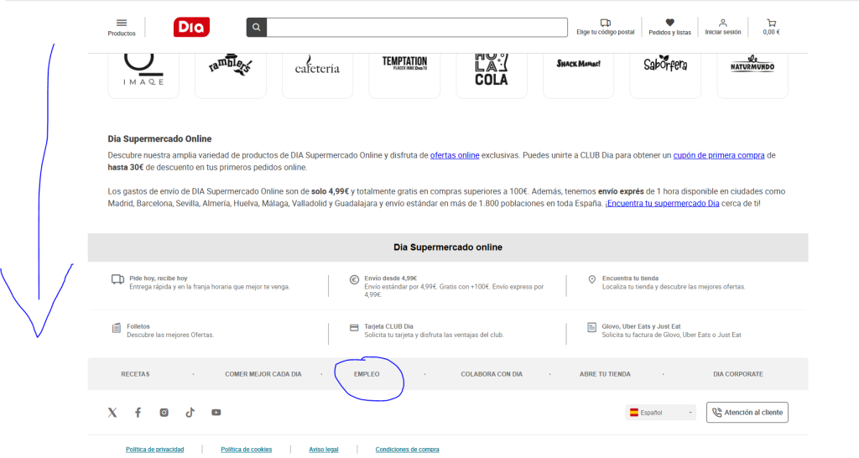The width and height of the screenshot is (859, 458).
Task: Follow the ofertas online link
Action: [x=455, y=155]
